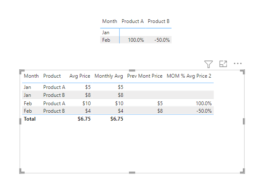Sort lower table by Product column header
Screen dimensions: 275x192
tap(52, 76)
